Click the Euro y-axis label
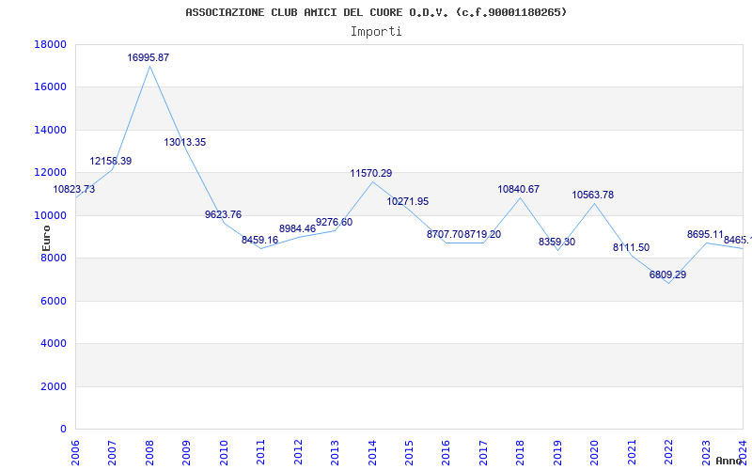 pos(46,237)
